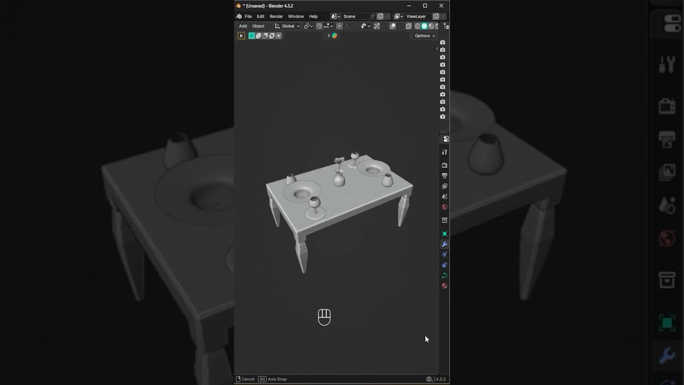Click the 4.3.2 version label
This screenshot has width=684, height=385.
coord(441,379)
